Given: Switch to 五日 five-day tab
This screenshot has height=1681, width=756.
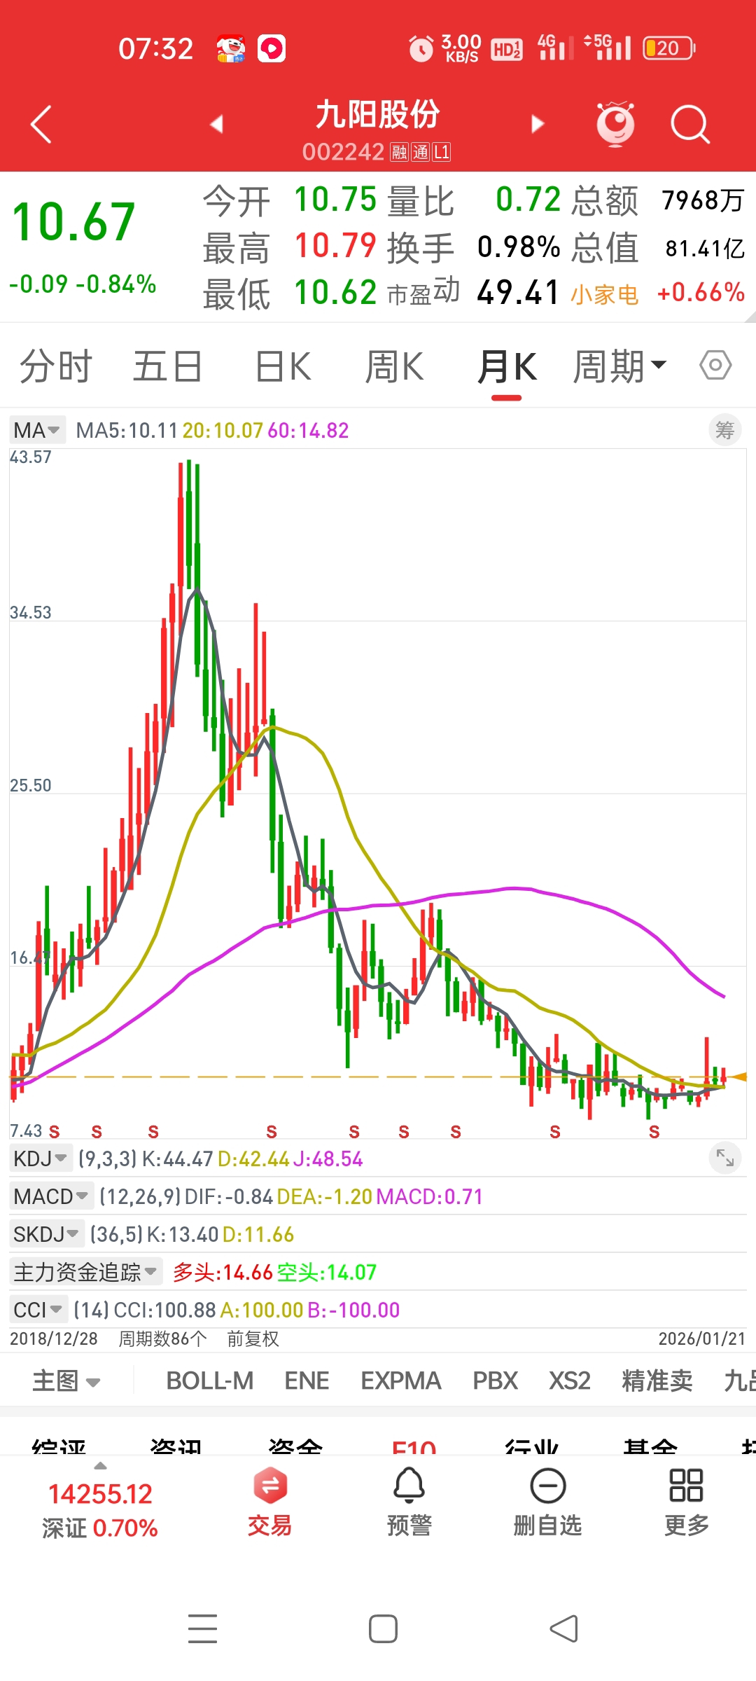Looking at the screenshot, I should click(168, 366).
